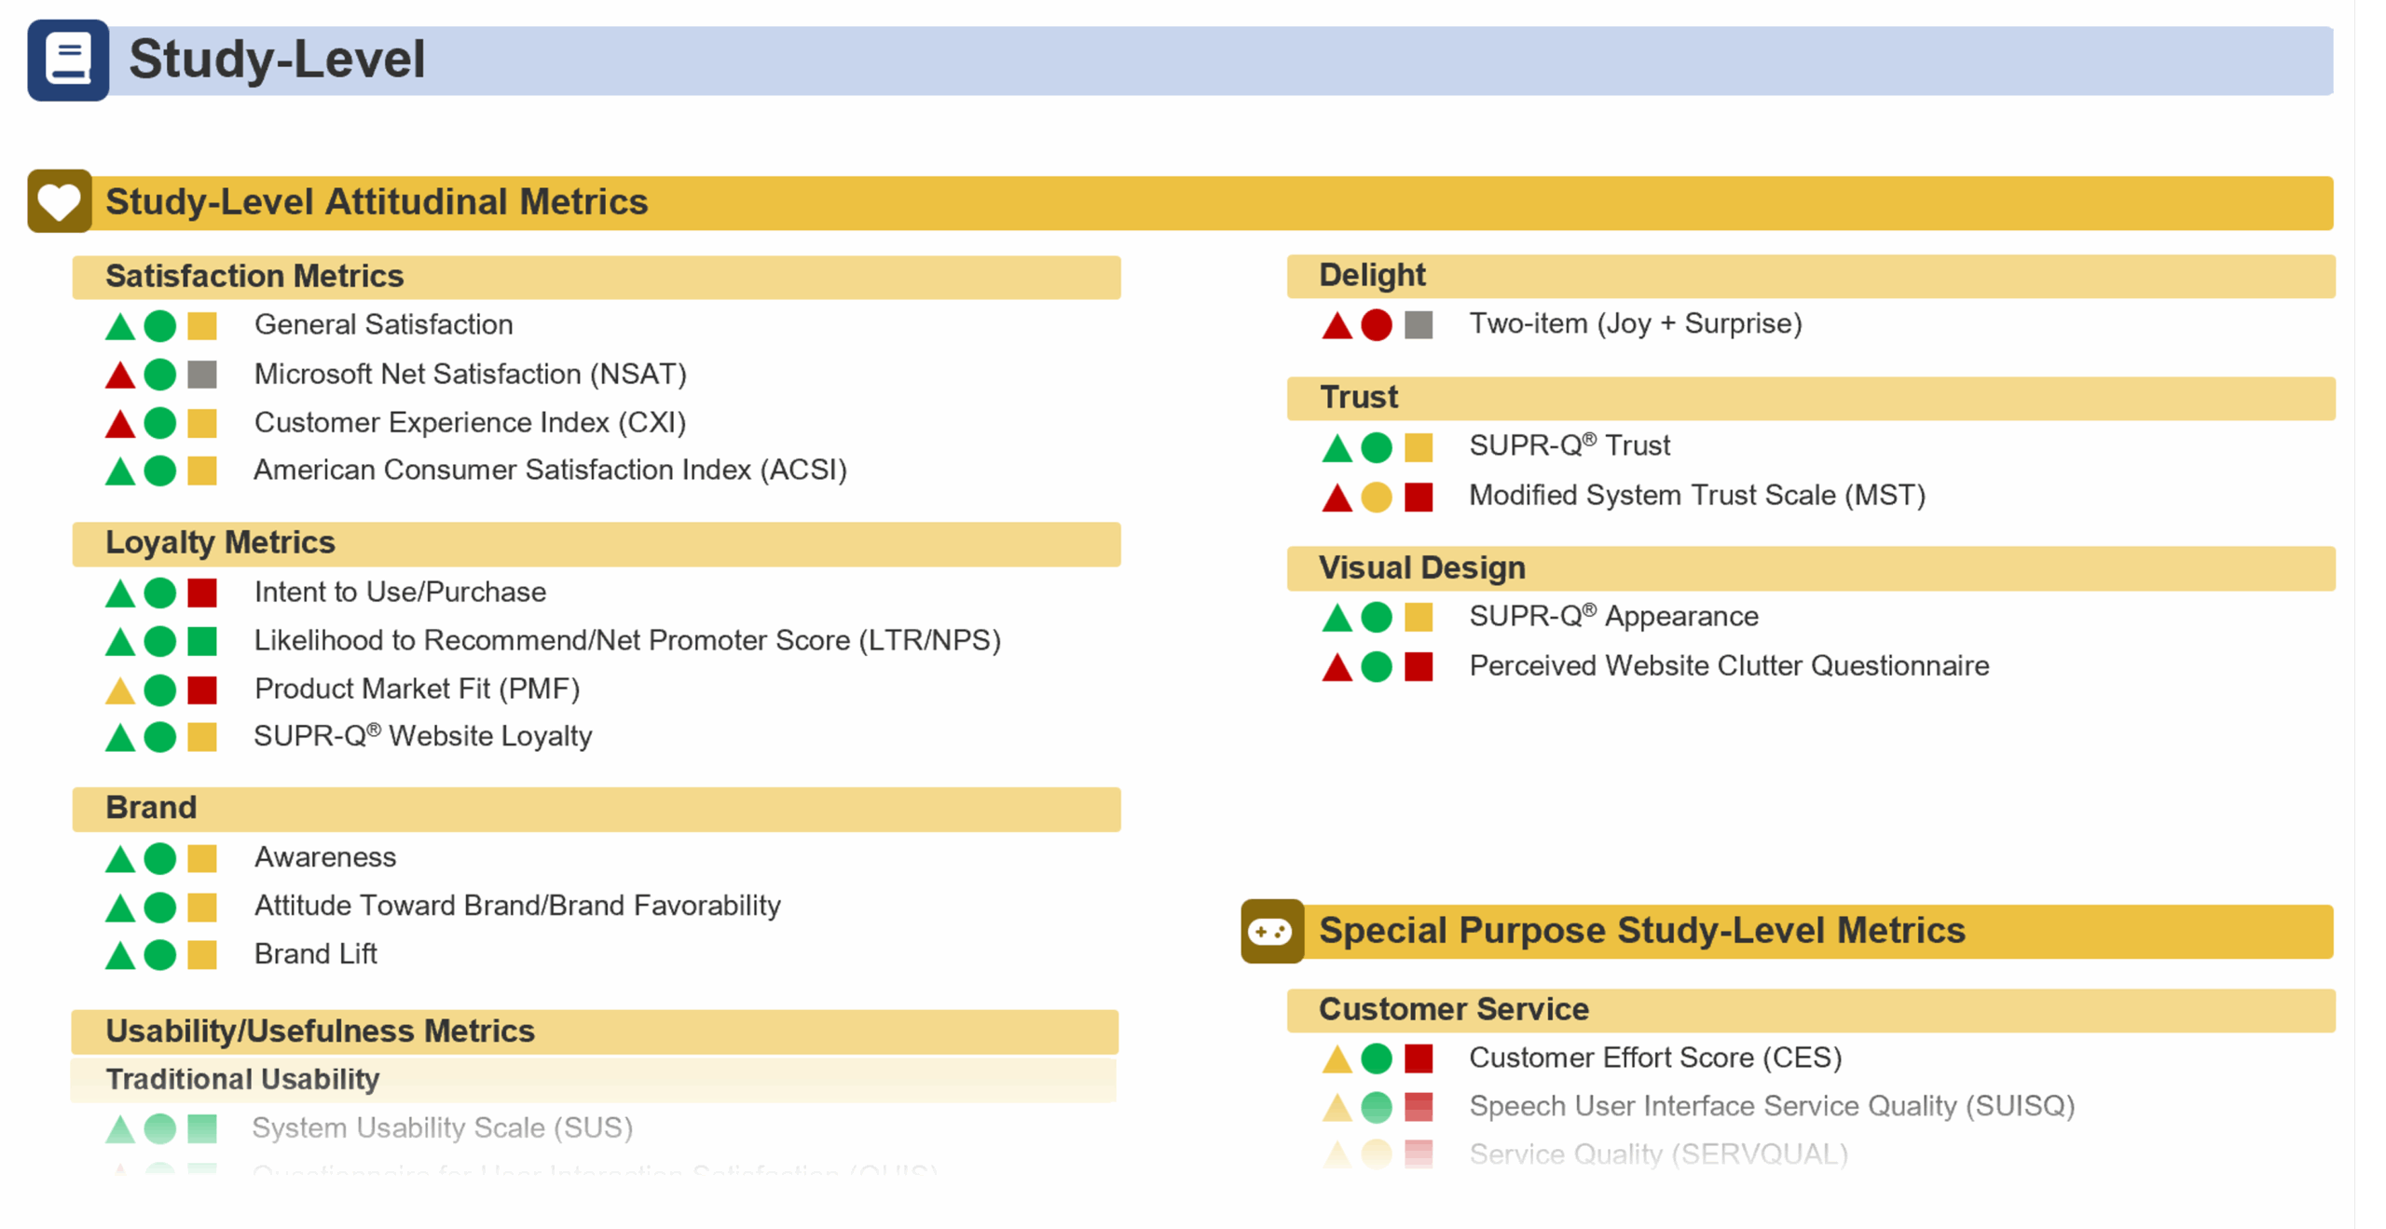Click the yellow circle beside Modified System Trust Scale
Screen dimensions: 2386x1229
tap(1376, 497)
